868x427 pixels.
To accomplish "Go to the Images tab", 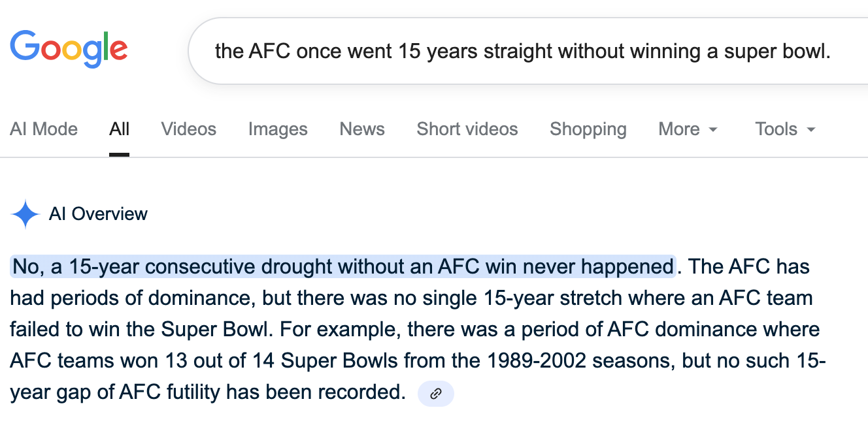I will pyautogui.click(x=278, y=129).
